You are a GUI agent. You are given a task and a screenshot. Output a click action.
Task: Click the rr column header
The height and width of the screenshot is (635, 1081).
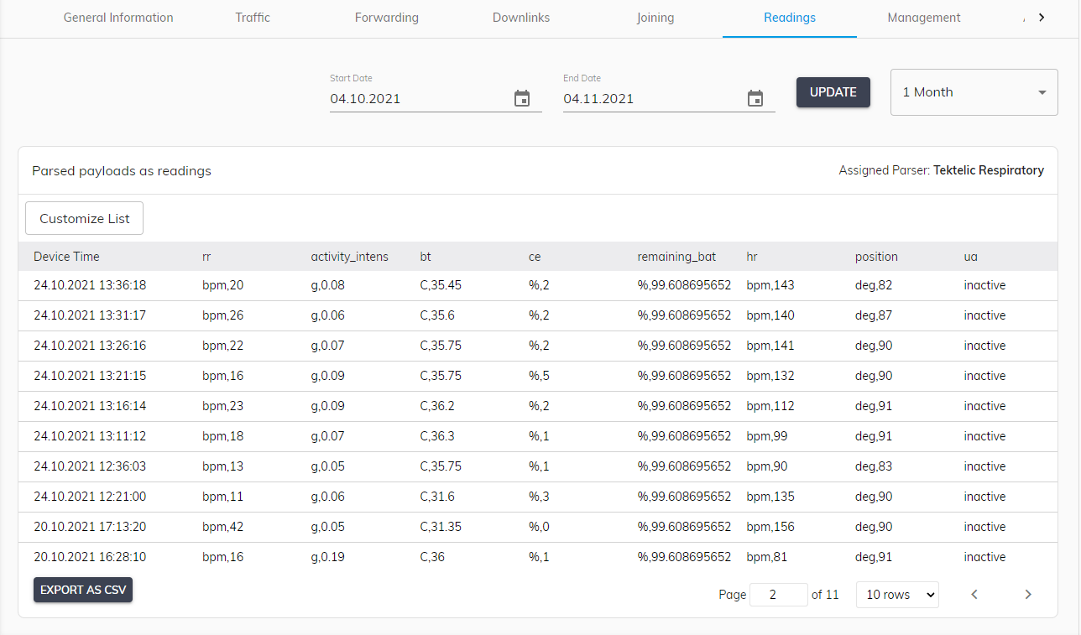[206, 257]
